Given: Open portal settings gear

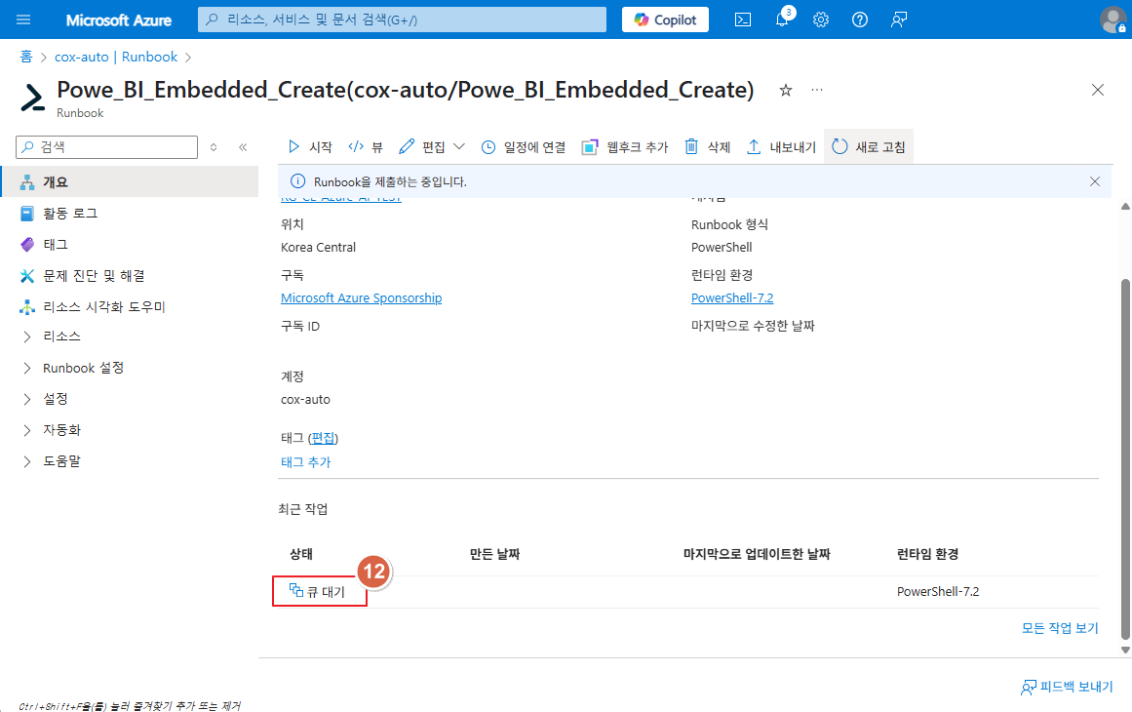Looking at the screenshot, I should (x=821, y=20).
